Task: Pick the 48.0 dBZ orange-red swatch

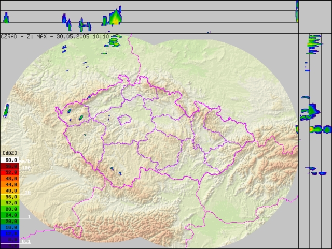Action: pyautogui.click(x=10, y=179)
